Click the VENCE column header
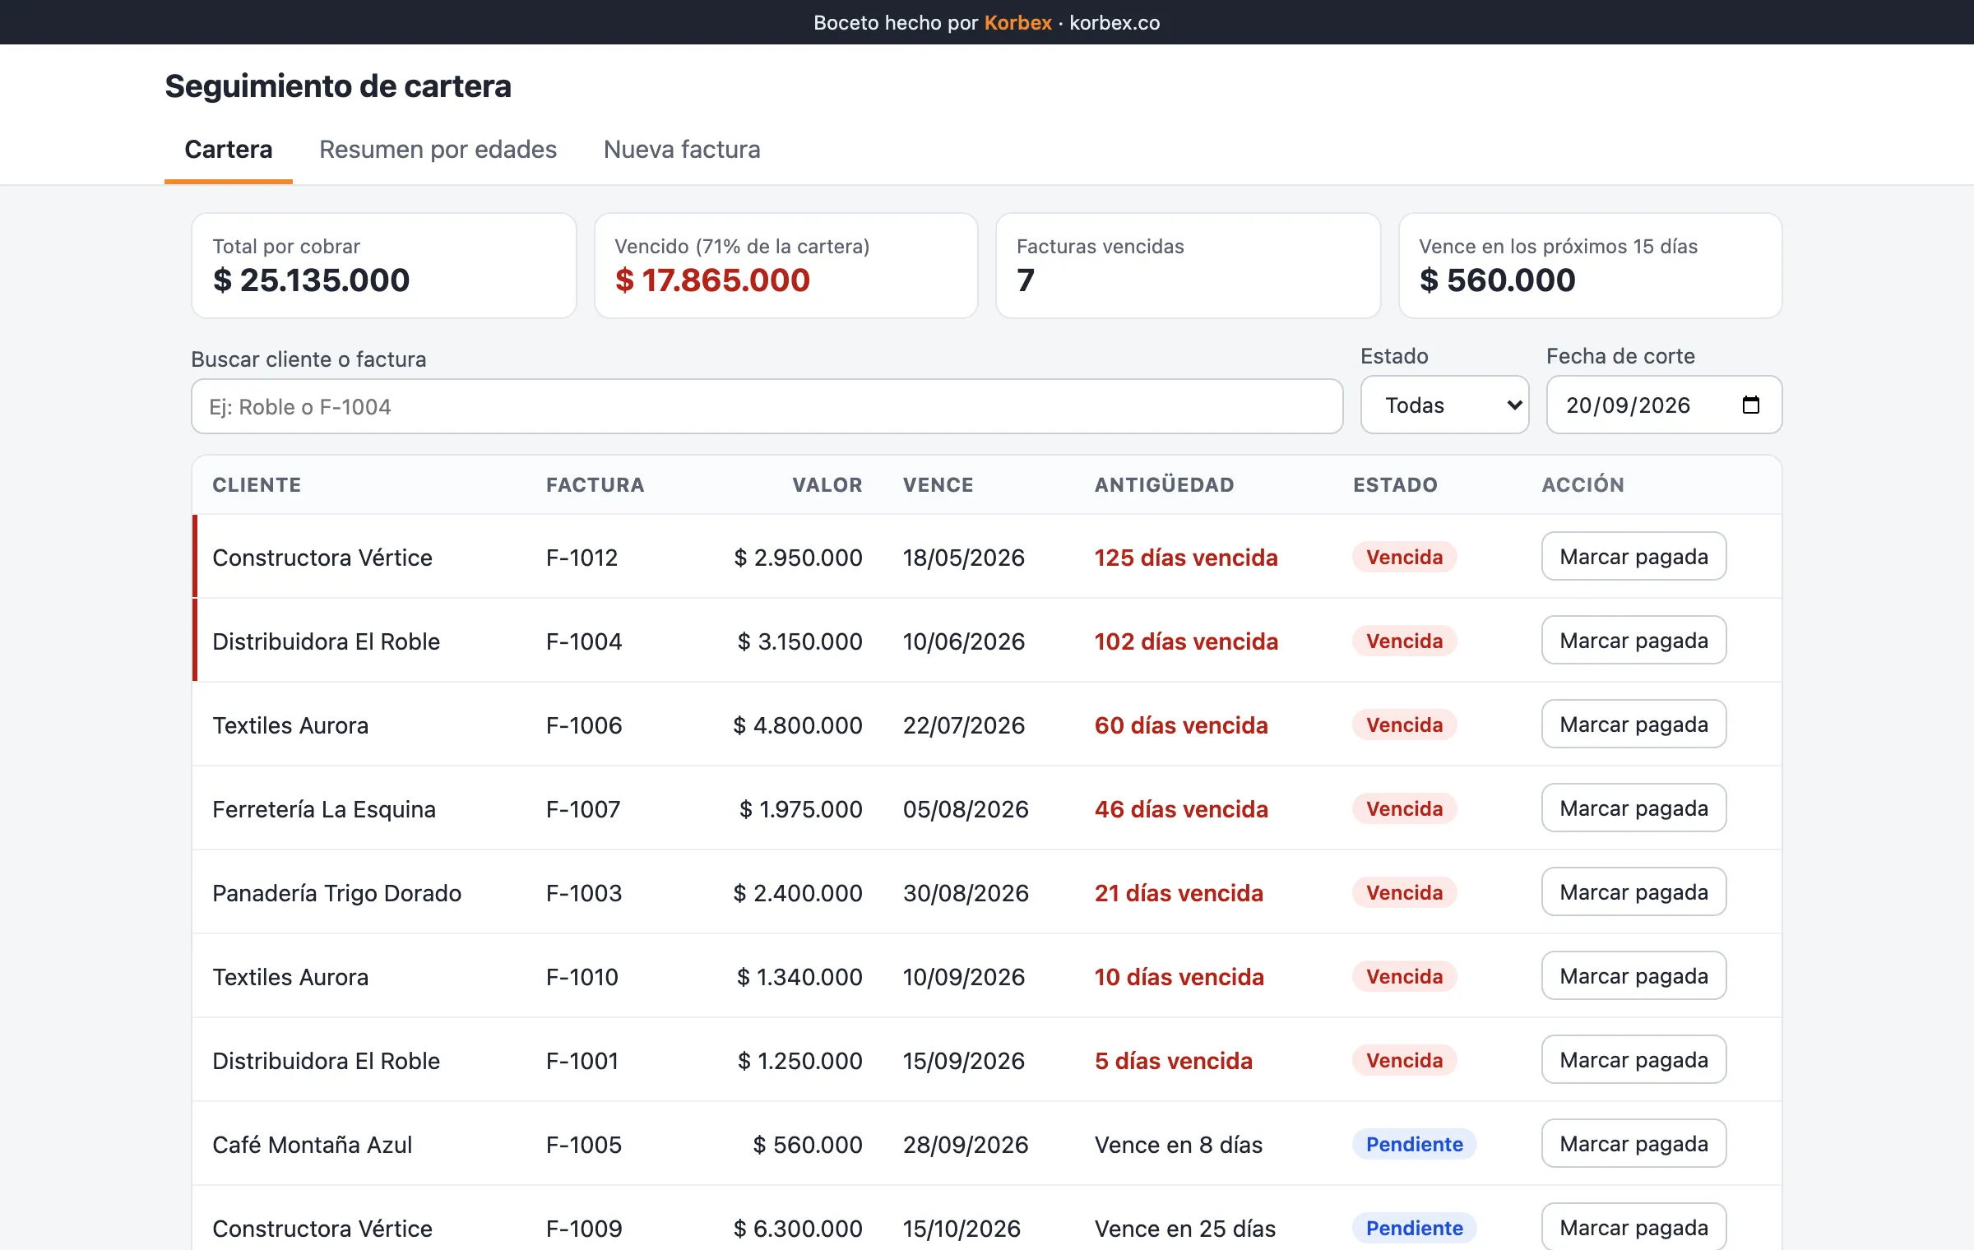 938,484
